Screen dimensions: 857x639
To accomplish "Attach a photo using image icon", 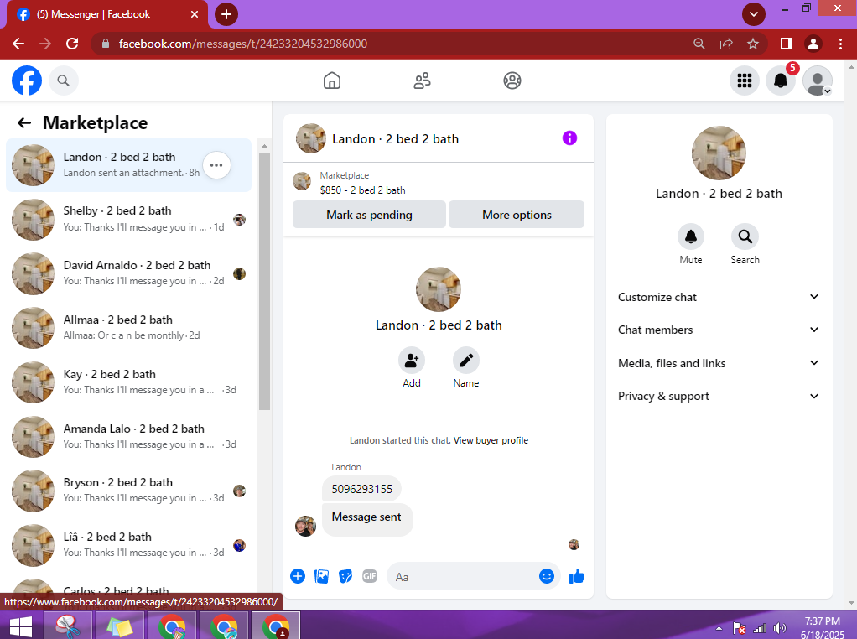I will pos(321,576).
